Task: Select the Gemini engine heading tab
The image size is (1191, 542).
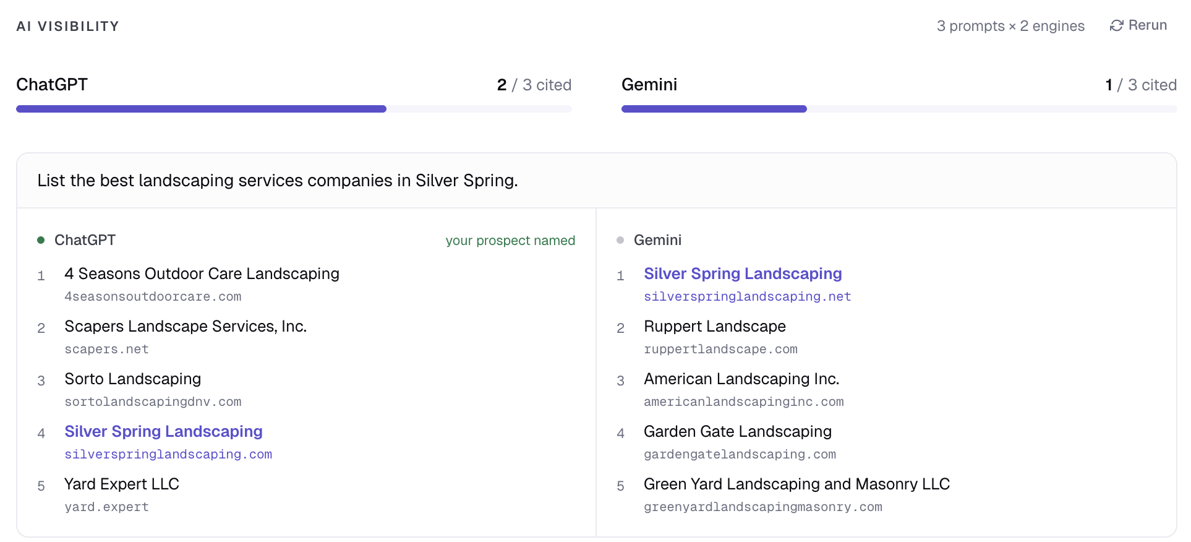Action: [649, 85]
